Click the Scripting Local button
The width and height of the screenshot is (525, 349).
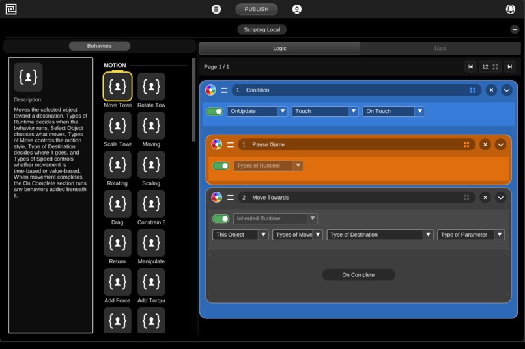coord(262,29)
